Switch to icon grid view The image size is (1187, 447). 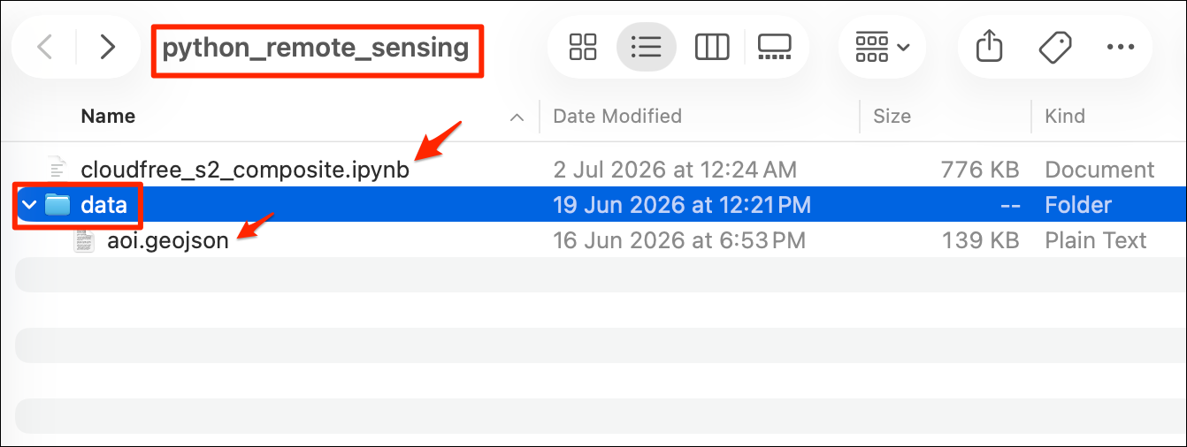pyautogui.click(x=583, y=47)
